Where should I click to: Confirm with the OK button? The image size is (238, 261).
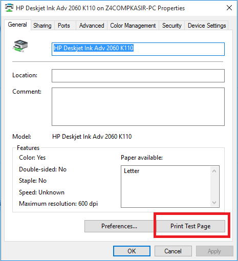(132, 251)
